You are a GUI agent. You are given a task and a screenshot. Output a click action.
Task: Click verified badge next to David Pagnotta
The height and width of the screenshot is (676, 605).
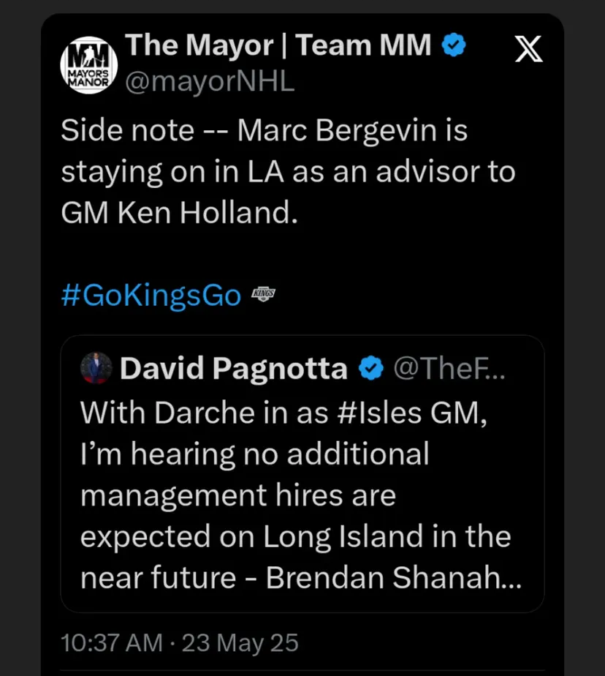point(373,369)
